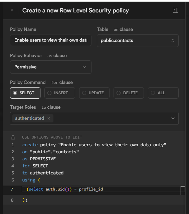
Task: Click the 'create policy' line of code
Action: click(94, 145)
